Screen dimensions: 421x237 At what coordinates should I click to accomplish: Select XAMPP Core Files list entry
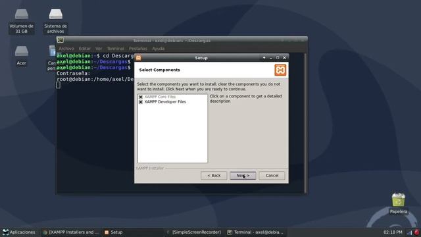(160, 97)
